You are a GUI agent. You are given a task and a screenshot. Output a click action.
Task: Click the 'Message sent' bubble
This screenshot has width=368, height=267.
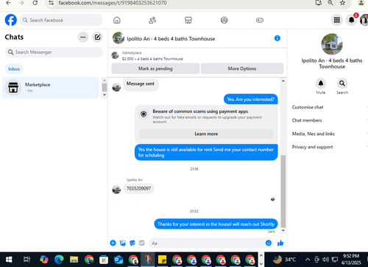click(x=141, y=84)
